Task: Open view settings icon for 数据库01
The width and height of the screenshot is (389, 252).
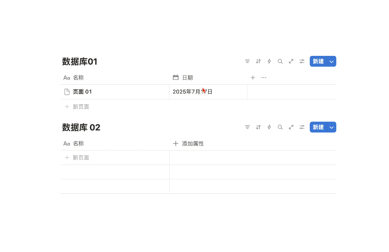Action: tap(302, 61)
